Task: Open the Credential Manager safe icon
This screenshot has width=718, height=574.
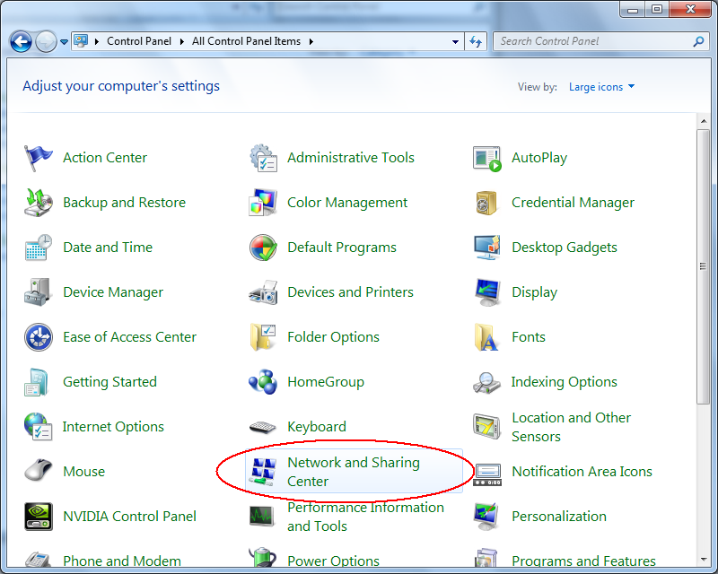Action: (x=486, y=203)
